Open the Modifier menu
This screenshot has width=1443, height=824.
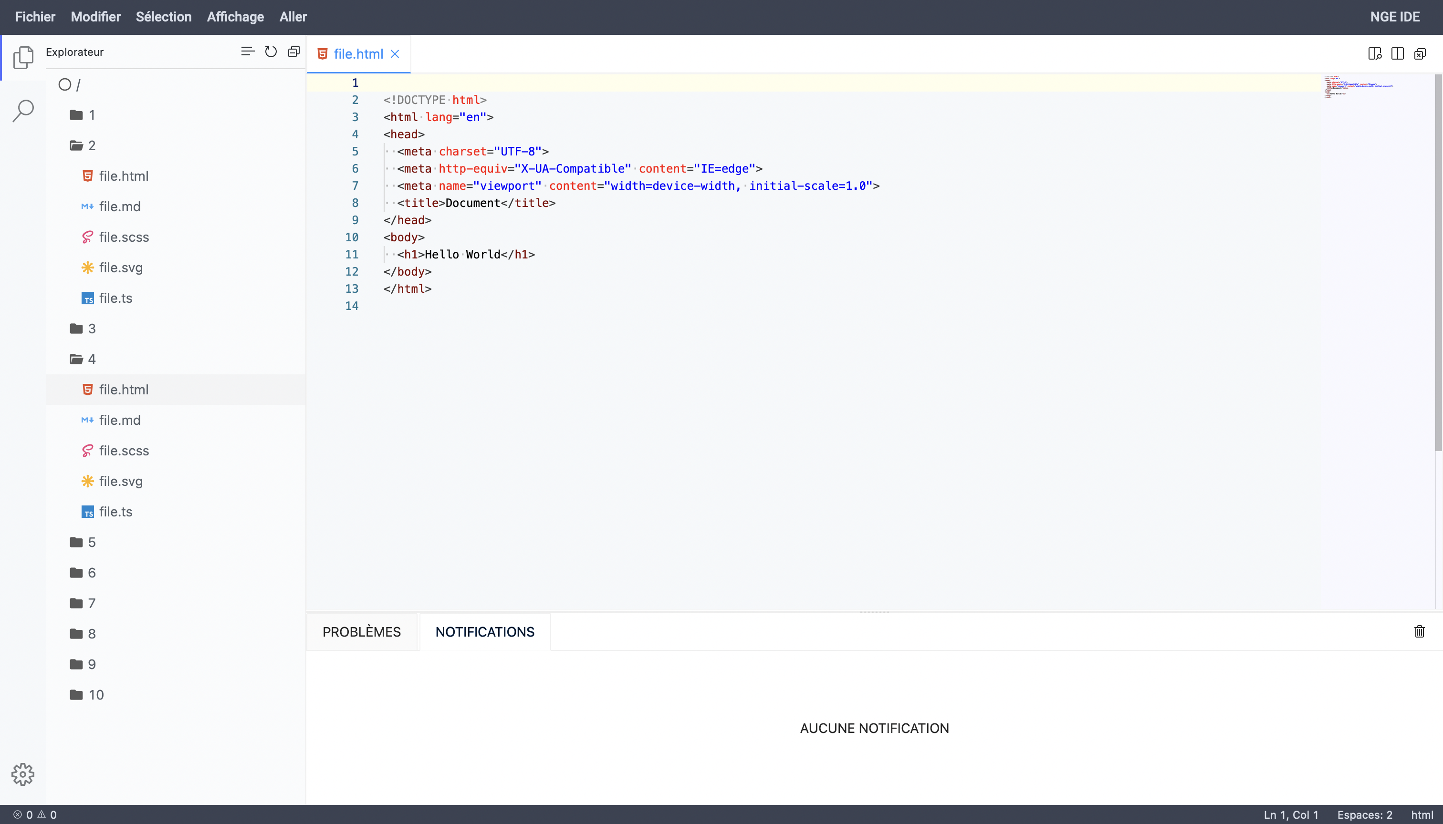[96, 17]
